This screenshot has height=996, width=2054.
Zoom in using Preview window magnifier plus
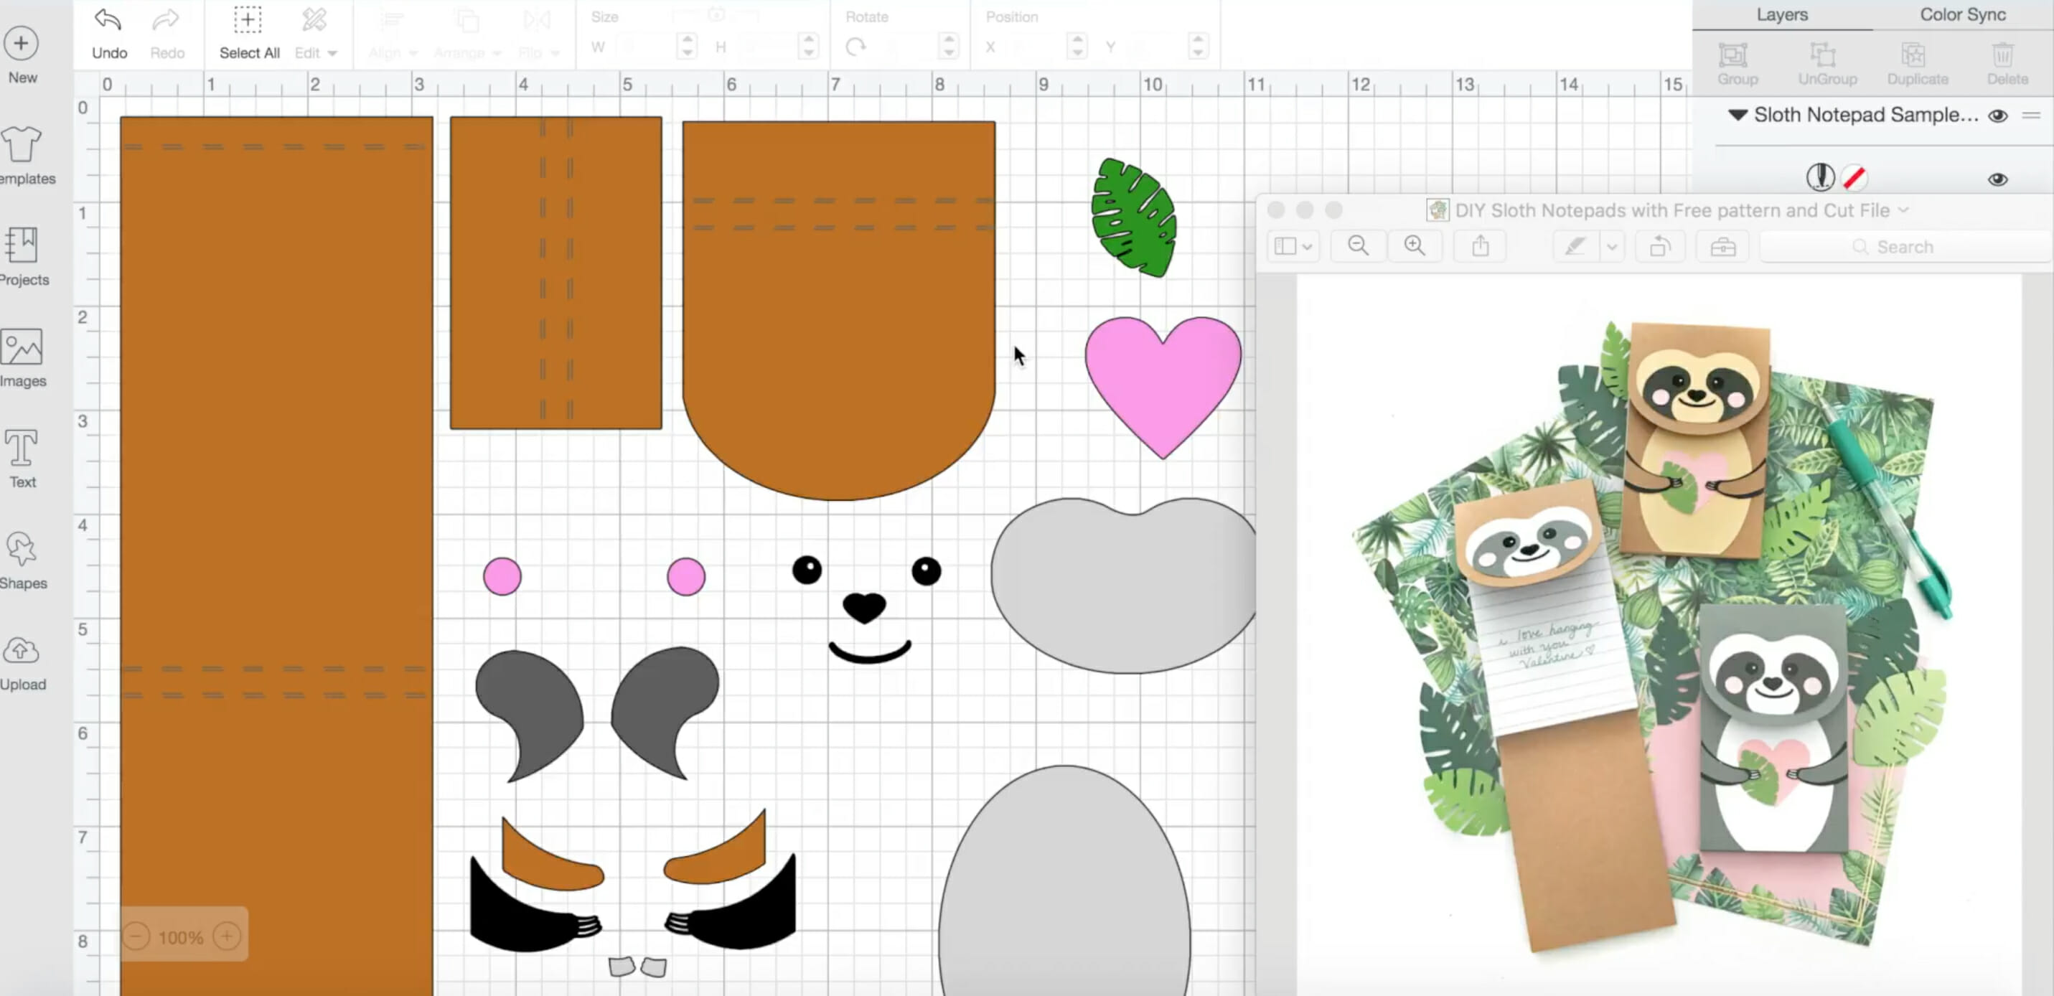point(1415,245)
